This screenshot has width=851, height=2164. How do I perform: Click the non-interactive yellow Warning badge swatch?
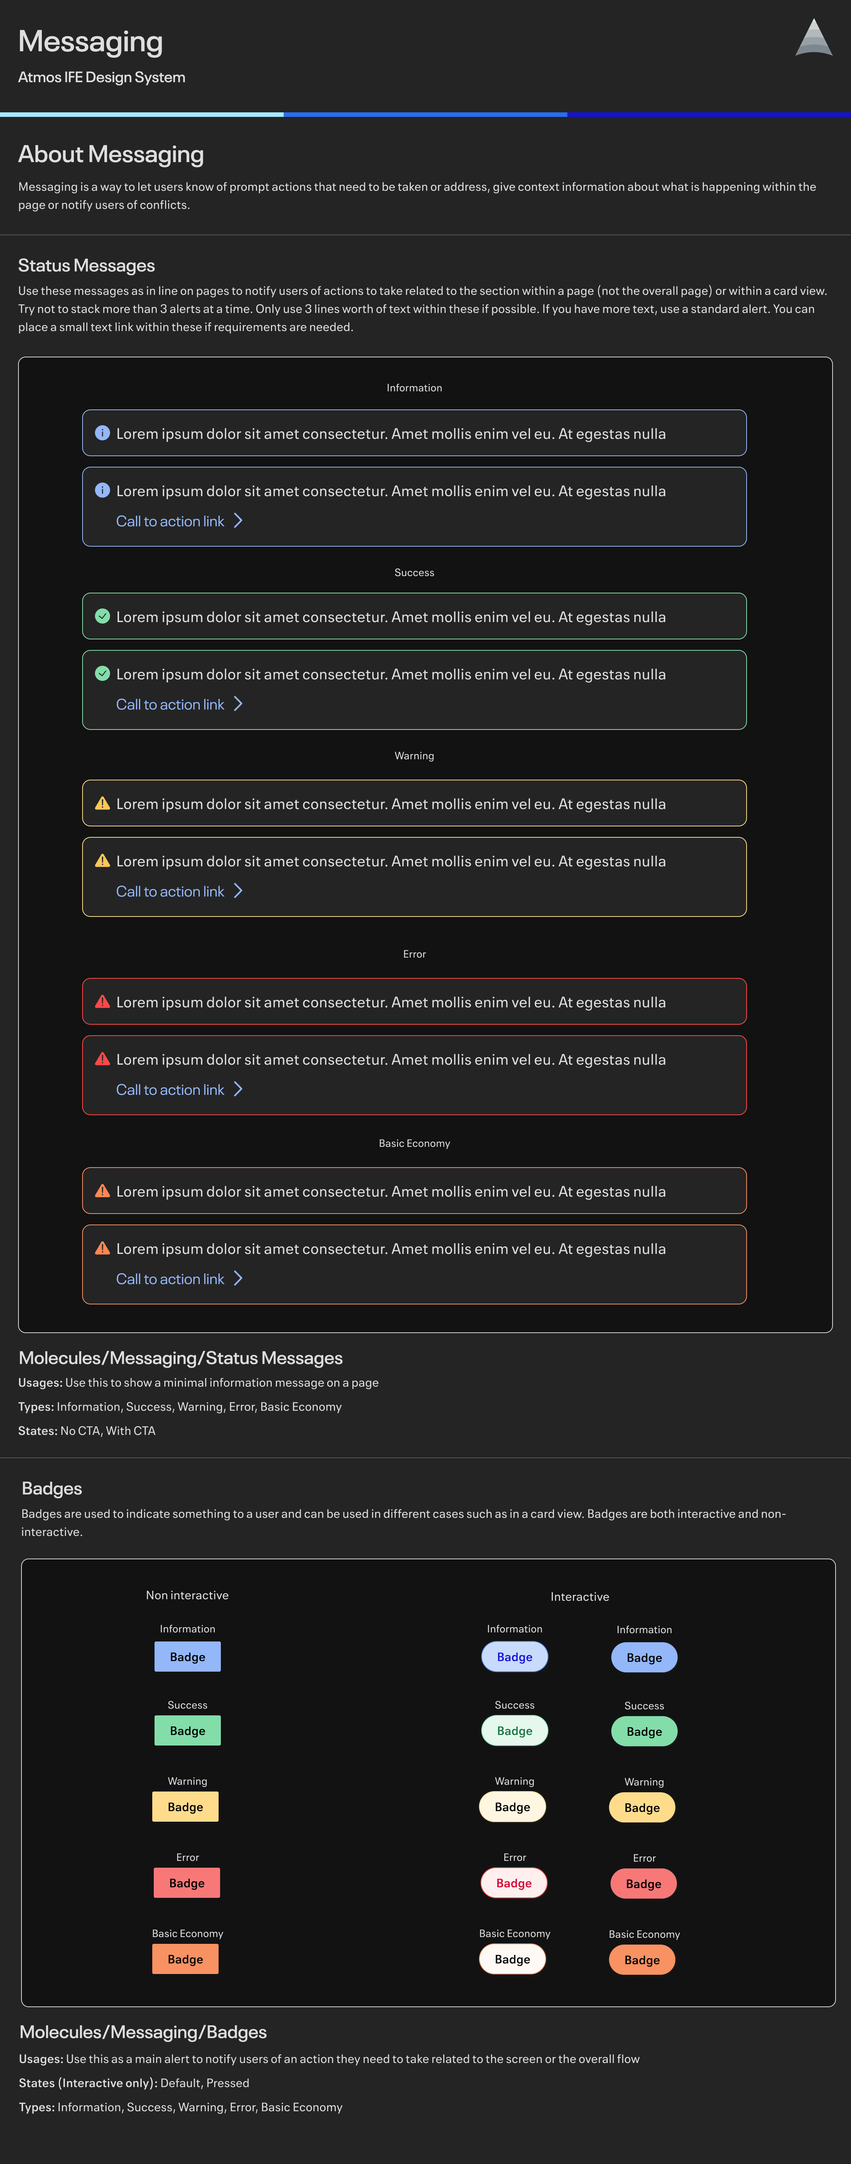[185, 1806]
